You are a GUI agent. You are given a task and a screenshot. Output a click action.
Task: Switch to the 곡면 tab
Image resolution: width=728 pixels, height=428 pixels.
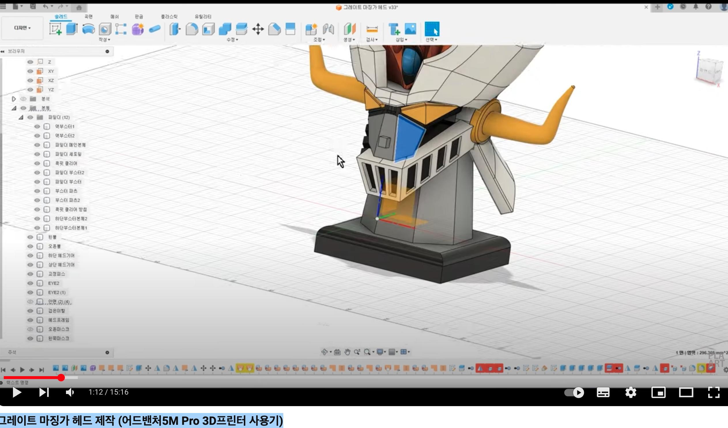[88, 16]
